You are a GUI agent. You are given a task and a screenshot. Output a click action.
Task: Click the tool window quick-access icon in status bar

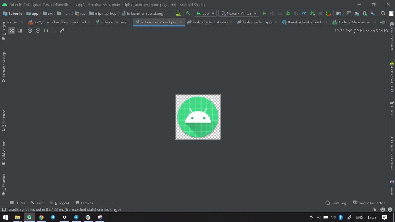4,209
